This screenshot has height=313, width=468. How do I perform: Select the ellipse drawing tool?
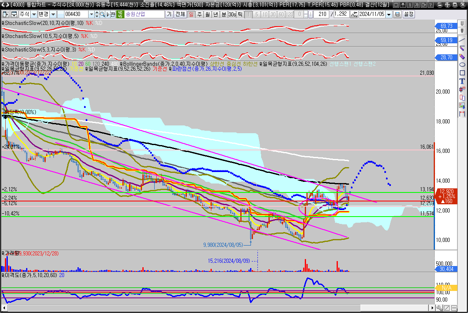click(x=462, y=65)
